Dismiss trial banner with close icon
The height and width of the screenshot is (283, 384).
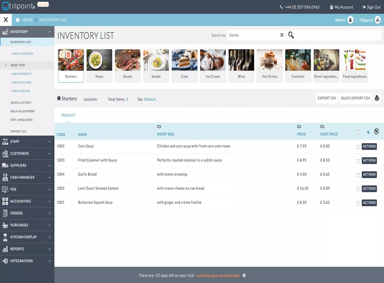pos(244,275)
